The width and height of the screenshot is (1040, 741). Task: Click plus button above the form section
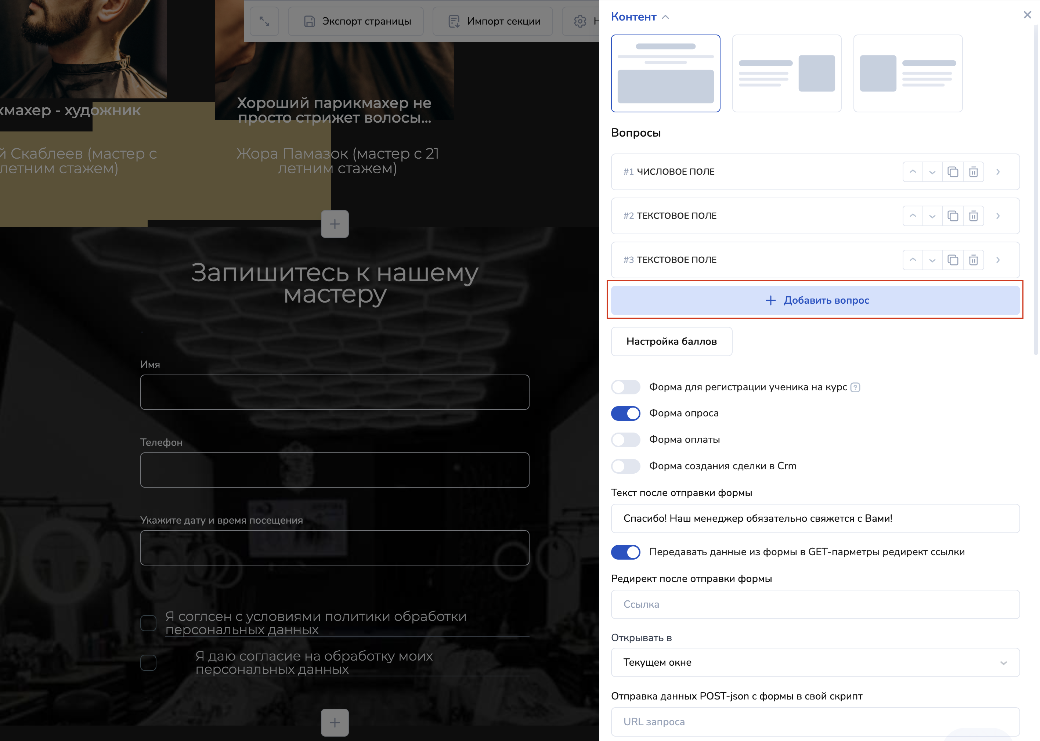click(335, 224)
